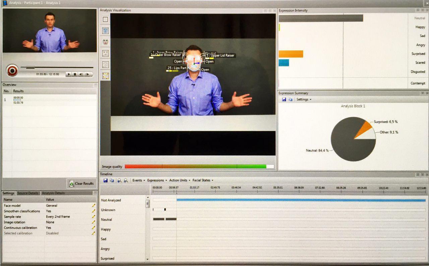The height and width of the screenshot is (266, 429).
Task: Step one frame backward in video
Action: pos(81,74)
